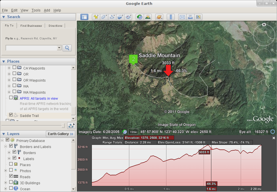Screen dimensions: 277x192
Task: Expand the CA Waypoints folder
Action: click(x=9, y=68)
